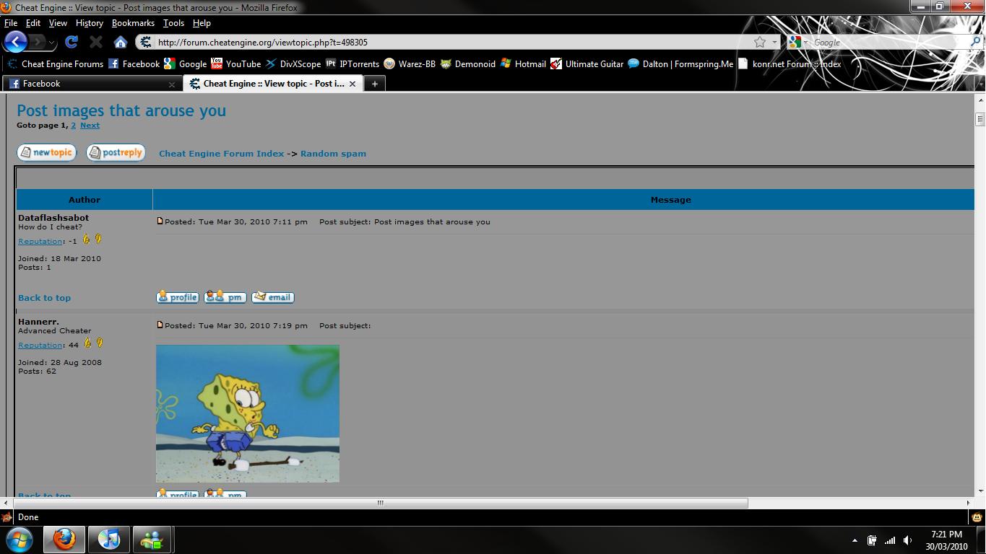Open the IPTorrents bookmark
The image size is (986, 554).
(x=353, y=64)
